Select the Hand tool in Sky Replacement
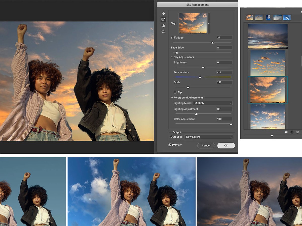The width and height of the screenshot is (302, 226). pyautogui.click(x=163, y=26)
